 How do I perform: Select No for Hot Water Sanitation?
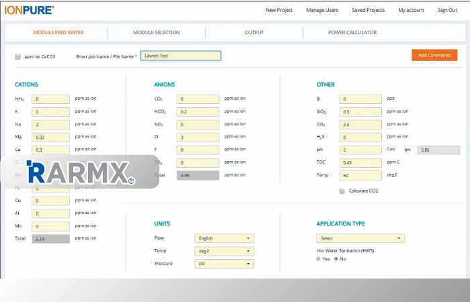click(336, 258)
